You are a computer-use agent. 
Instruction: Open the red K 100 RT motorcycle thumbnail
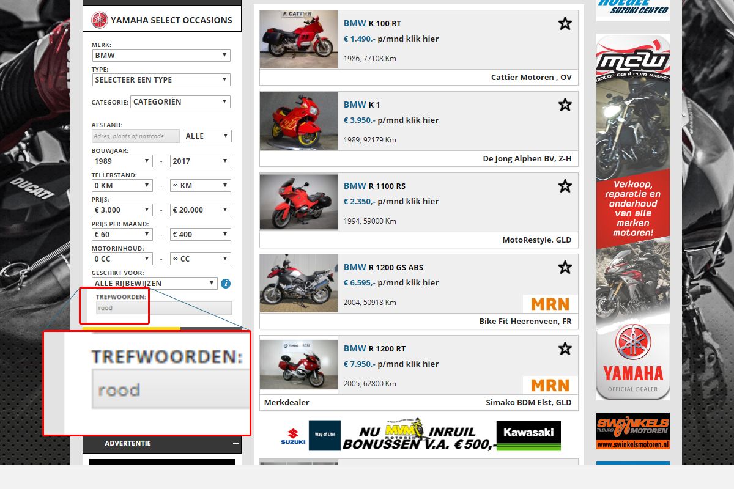[298, 39]
